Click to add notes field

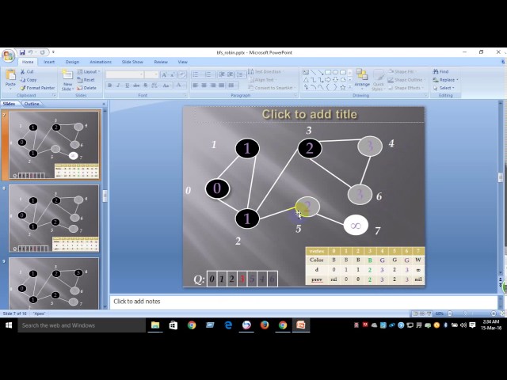coord(303,302)
